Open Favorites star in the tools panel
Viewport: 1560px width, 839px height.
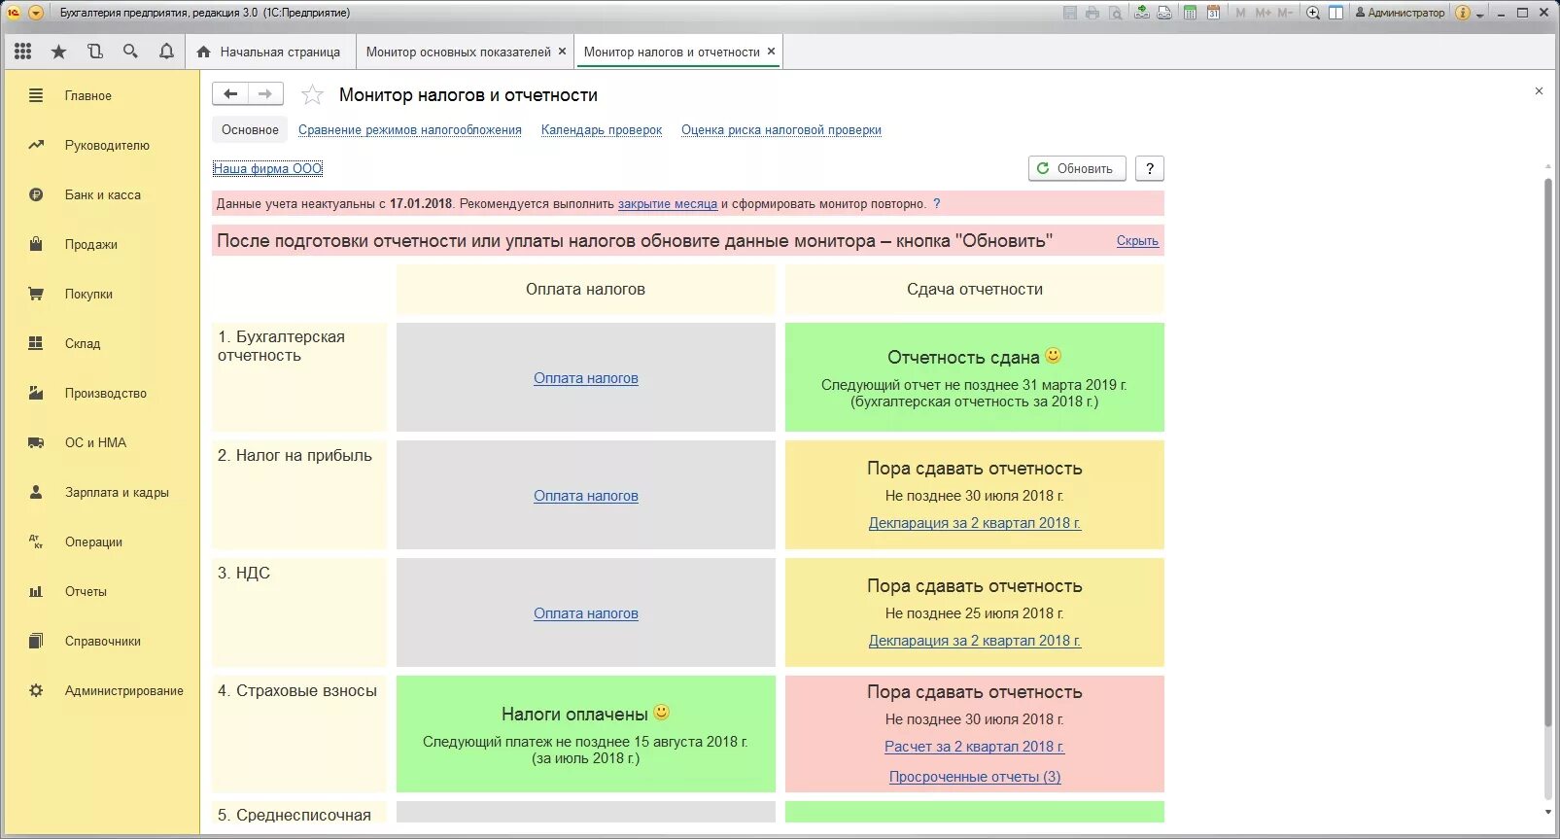pyautogui.click(x=59, y=52)
